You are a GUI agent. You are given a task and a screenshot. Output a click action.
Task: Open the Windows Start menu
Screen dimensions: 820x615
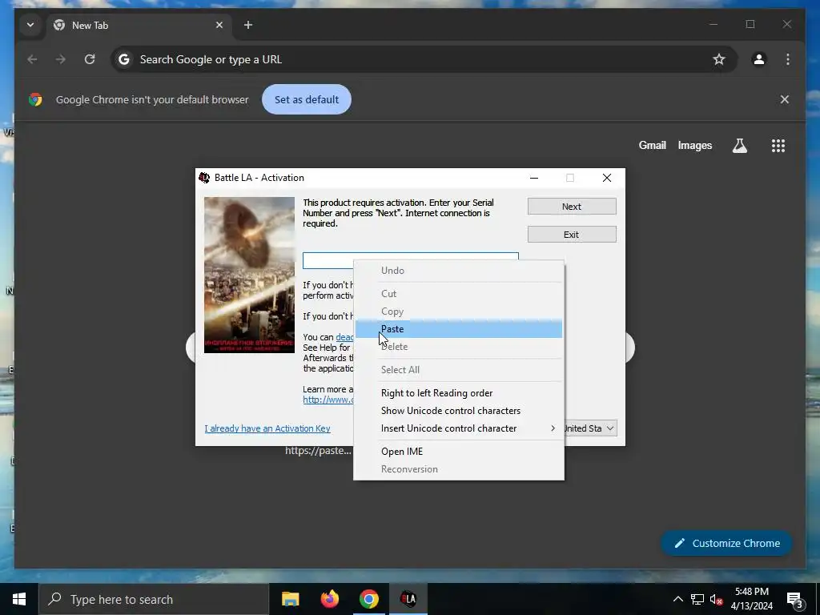point(19,599)
